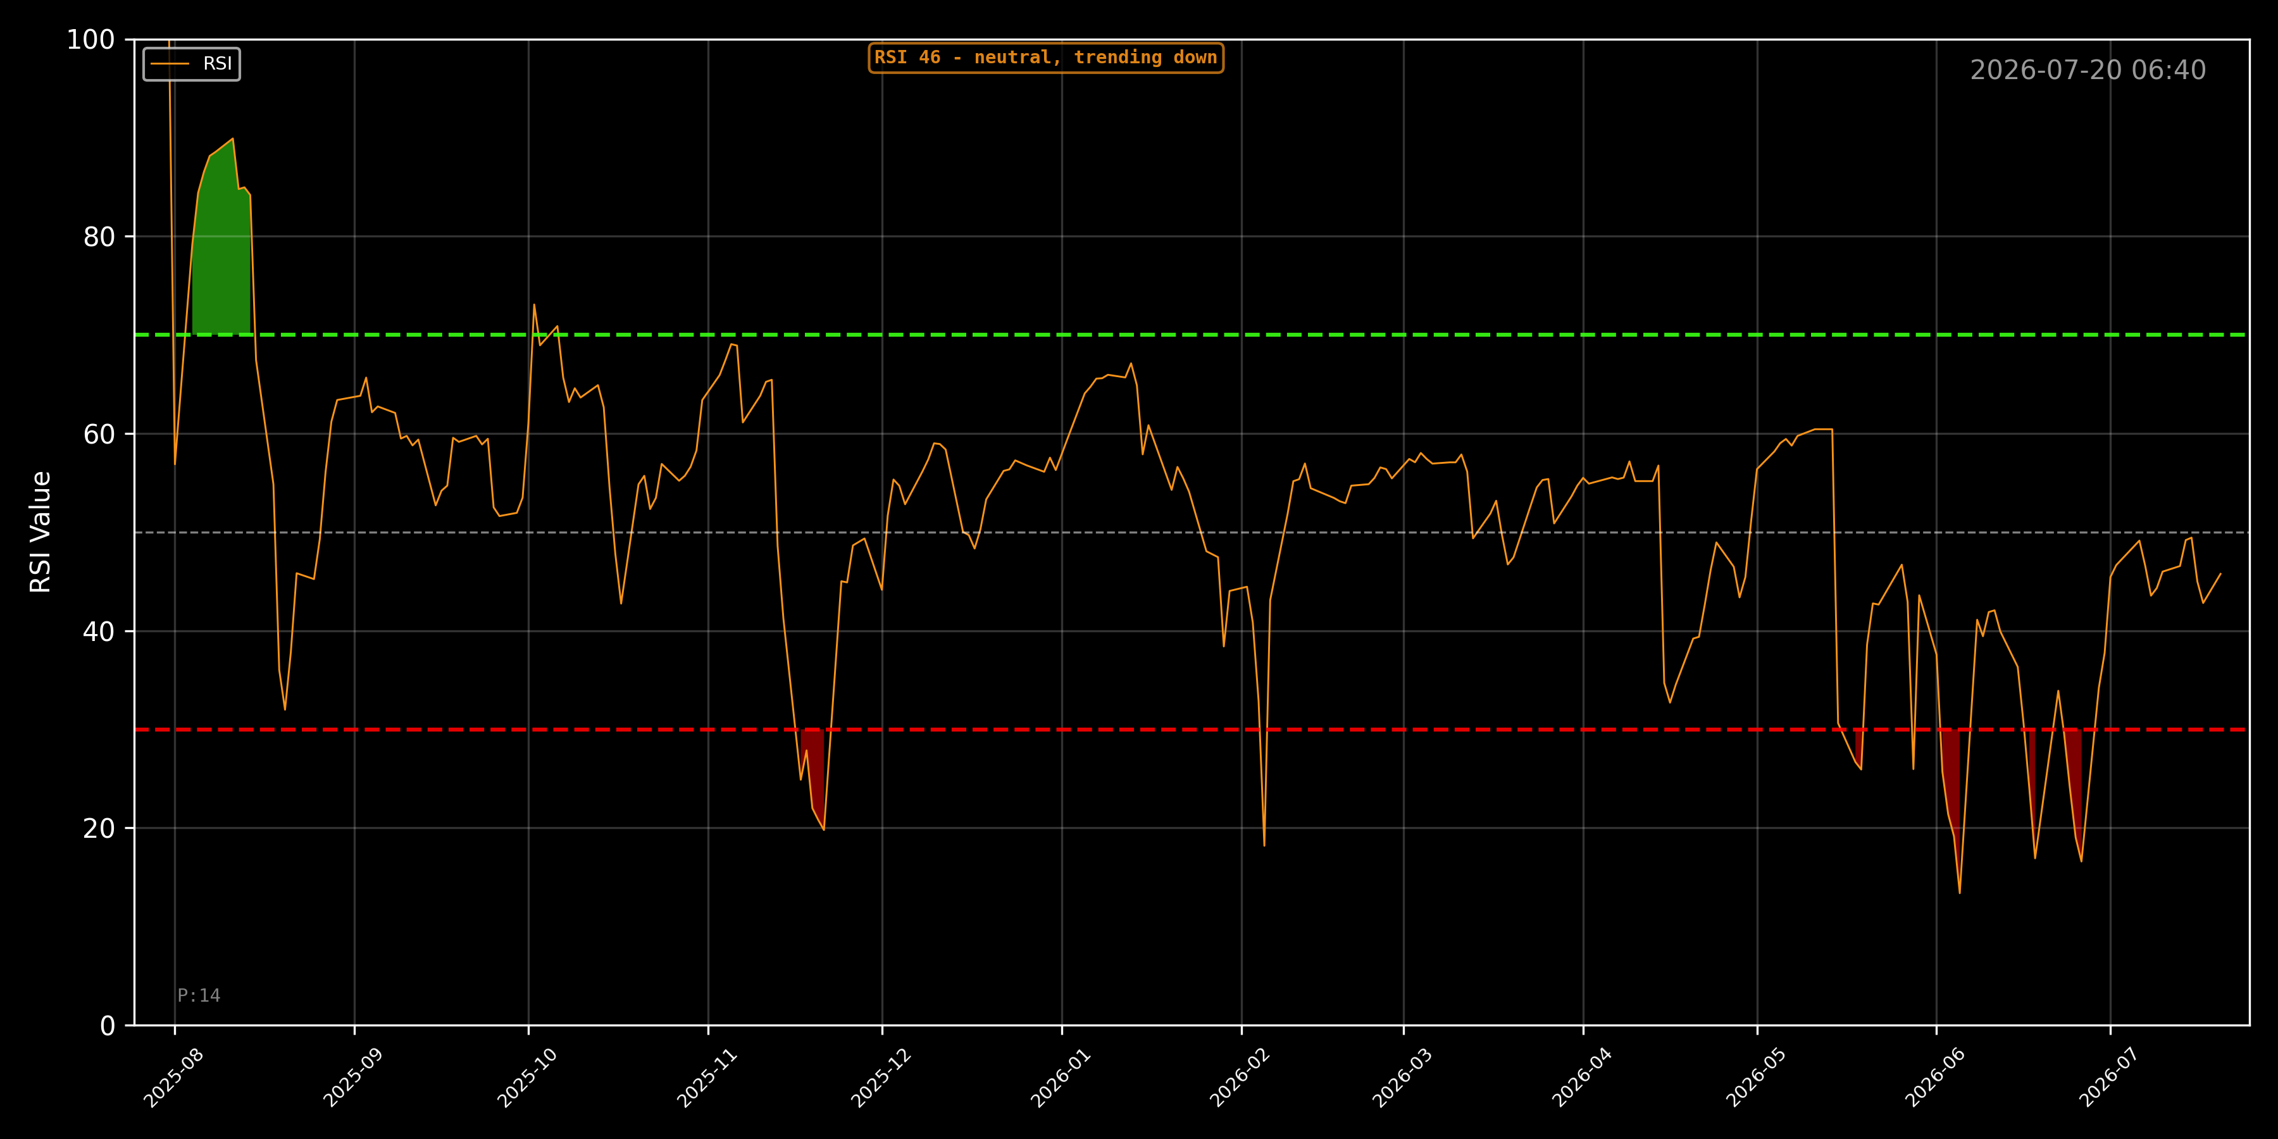Click the x-axis label 2026-06

1935,1077
